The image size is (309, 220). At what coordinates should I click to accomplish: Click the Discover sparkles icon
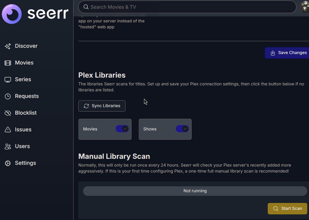(x=8, y=46)
